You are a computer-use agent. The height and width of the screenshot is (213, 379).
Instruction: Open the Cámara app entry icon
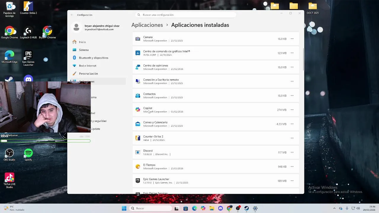pos(138,39)
